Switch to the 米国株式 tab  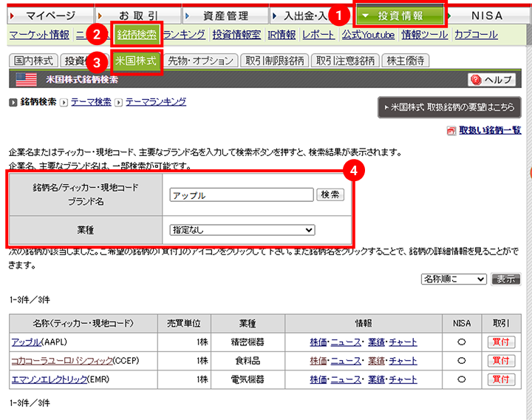136,61
